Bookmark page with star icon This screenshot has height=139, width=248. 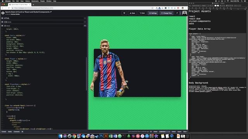[x=152, y=8]
